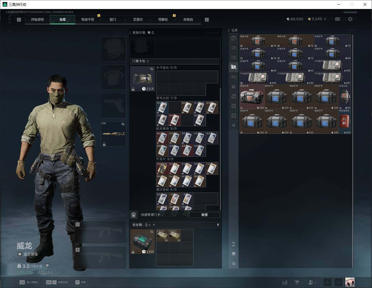Screen dimensions: 372x288
Task: Click the flag icon in bottom bar
Action: pyautogui.click(x=297, y=282)
